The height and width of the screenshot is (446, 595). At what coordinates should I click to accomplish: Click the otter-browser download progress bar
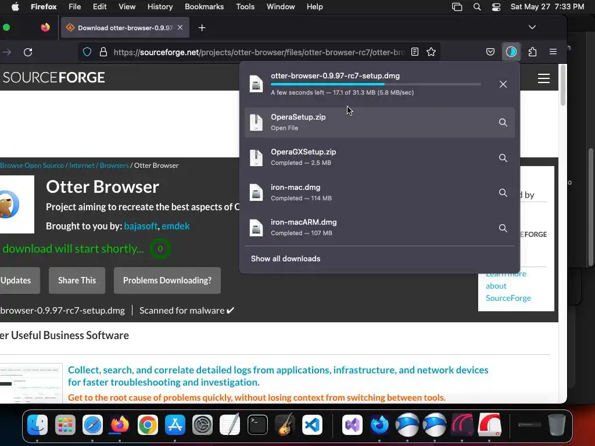click(376, 84)
